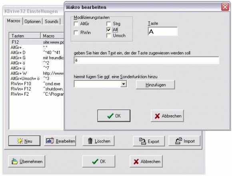Click the Import arrow icon
This screenshot has width=232, height=176.
click(178, 141)
